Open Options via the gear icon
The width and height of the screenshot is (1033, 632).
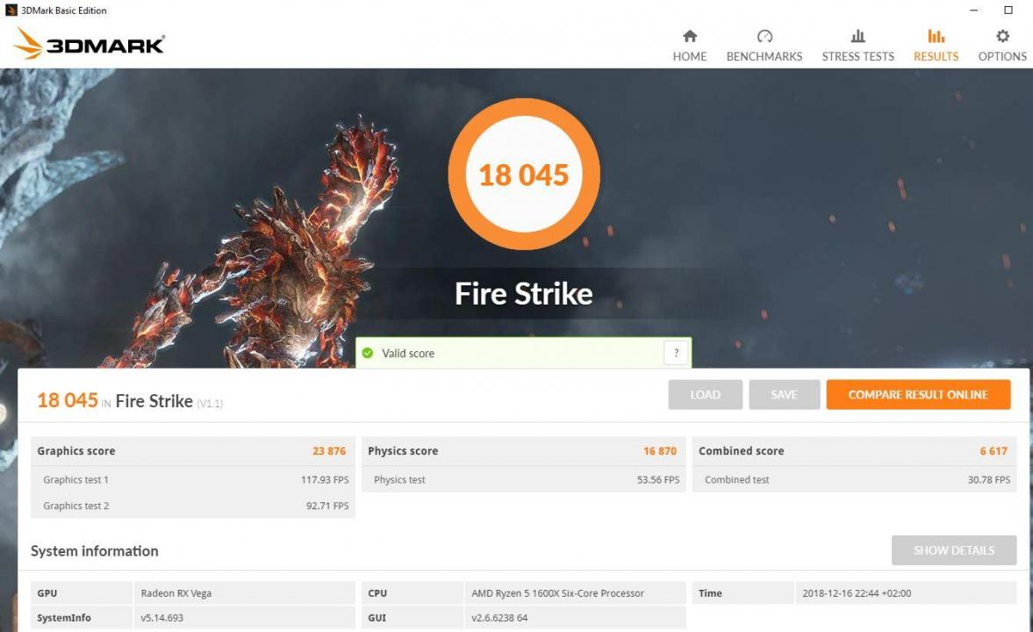click(x=1001, y=37)
